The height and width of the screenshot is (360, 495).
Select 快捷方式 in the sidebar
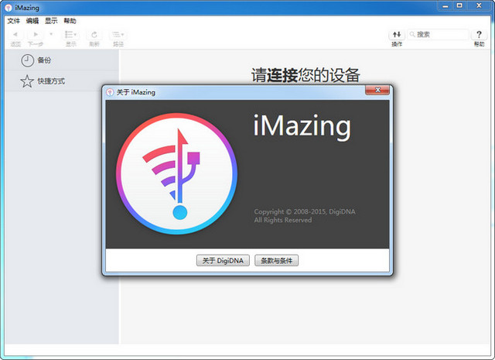[62, 81]
